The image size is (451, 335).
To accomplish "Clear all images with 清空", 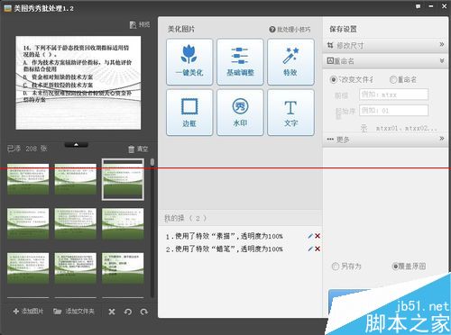I will point(138,149).
